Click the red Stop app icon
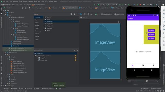The image size is (165, 92). [x=140, y=5]
